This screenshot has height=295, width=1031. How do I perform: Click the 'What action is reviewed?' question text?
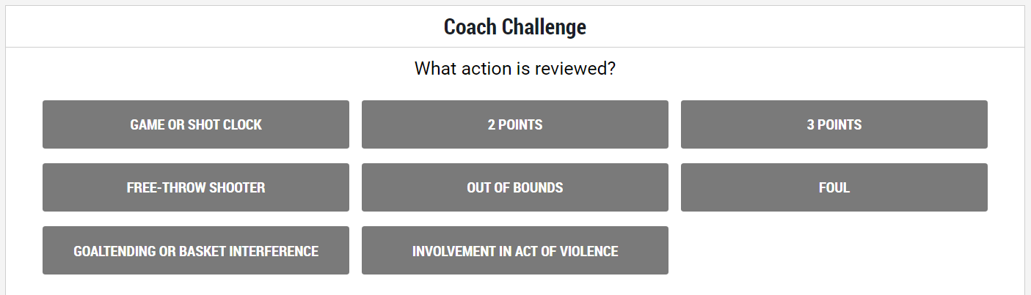(x=515, y=69)
